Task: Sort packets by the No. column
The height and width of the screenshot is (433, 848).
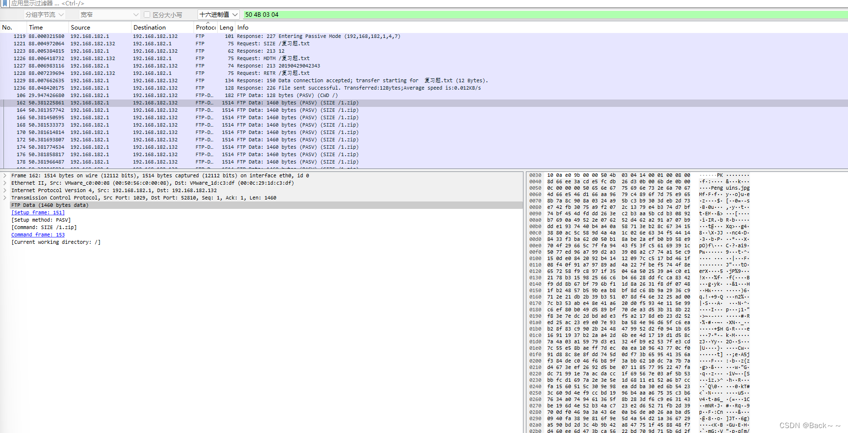Action: tap(13, 28)
